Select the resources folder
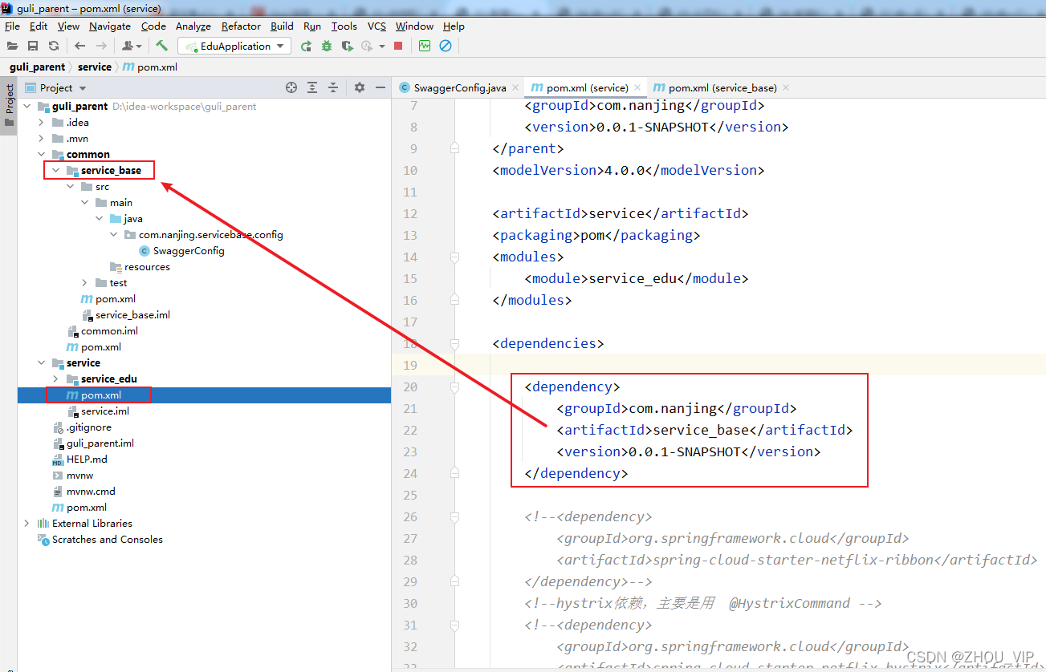The height and width of the screenshot is (672, 1046). tap(147, 266)
